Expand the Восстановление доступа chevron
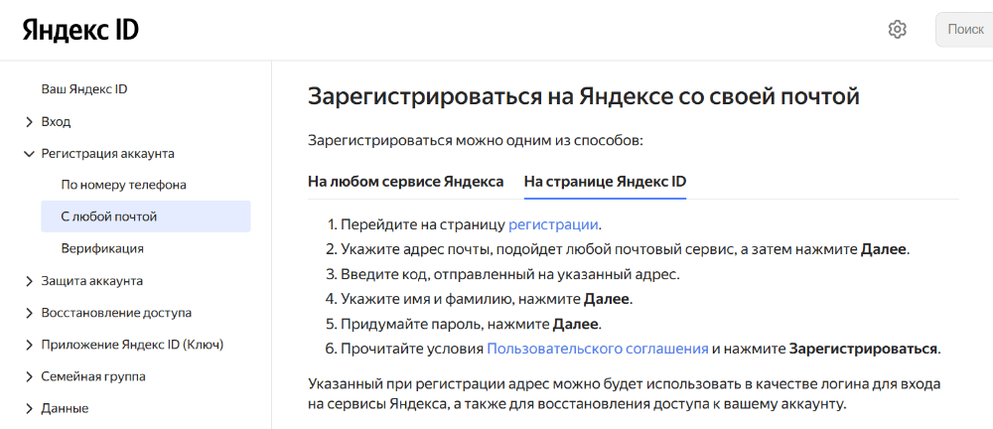The image size is (993, 429). coord(29,313)
